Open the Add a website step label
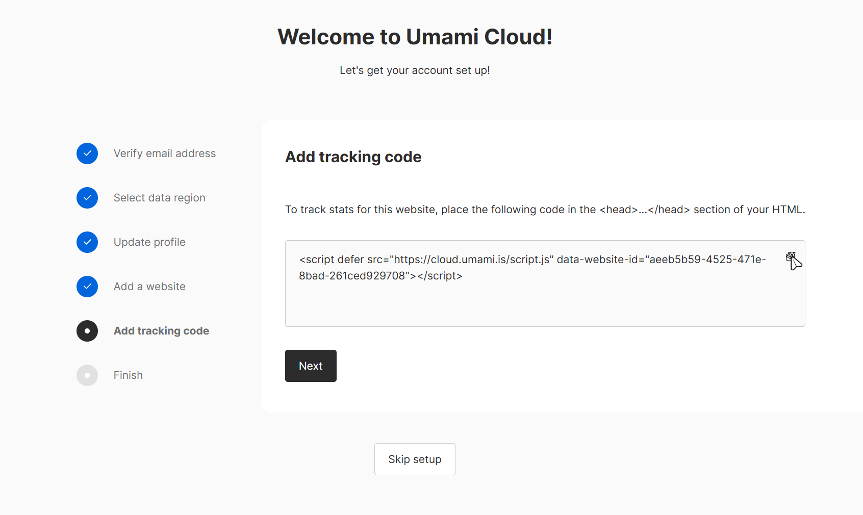Image resolution: width=863 pixels, height=515 pixels. coord(149,287)
